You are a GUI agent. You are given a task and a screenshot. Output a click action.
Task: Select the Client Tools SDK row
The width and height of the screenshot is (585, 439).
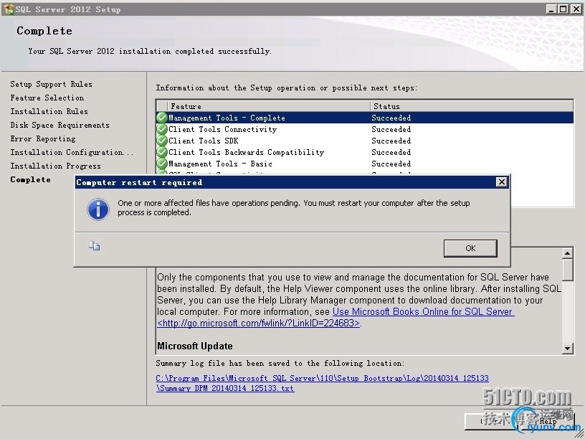(364, 141)
